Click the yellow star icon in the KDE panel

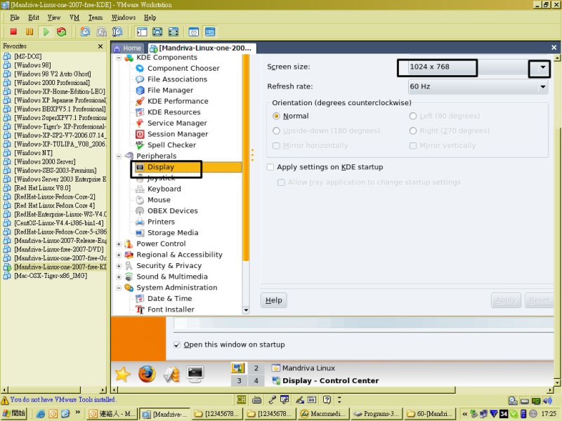[x=122, y=374]
